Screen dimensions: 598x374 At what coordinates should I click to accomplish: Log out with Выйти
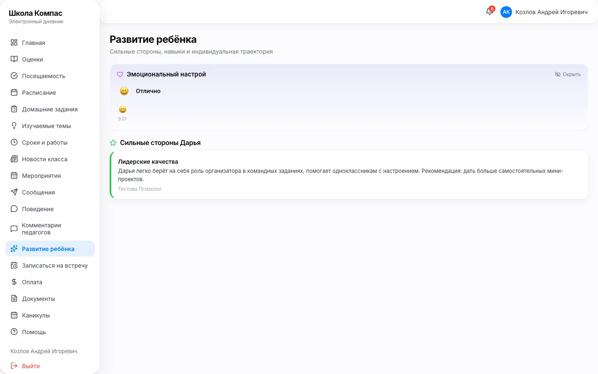click(x=50, y=366)
